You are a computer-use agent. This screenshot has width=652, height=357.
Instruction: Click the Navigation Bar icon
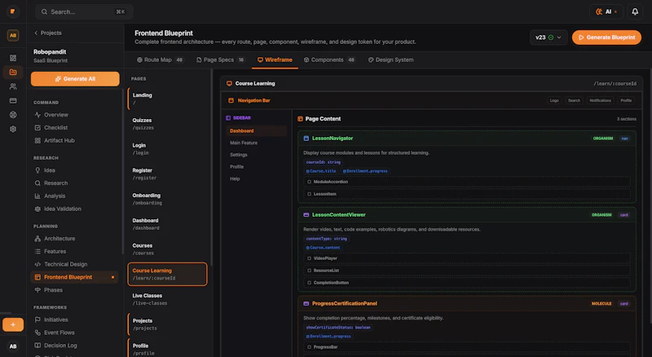pos(231,100)
